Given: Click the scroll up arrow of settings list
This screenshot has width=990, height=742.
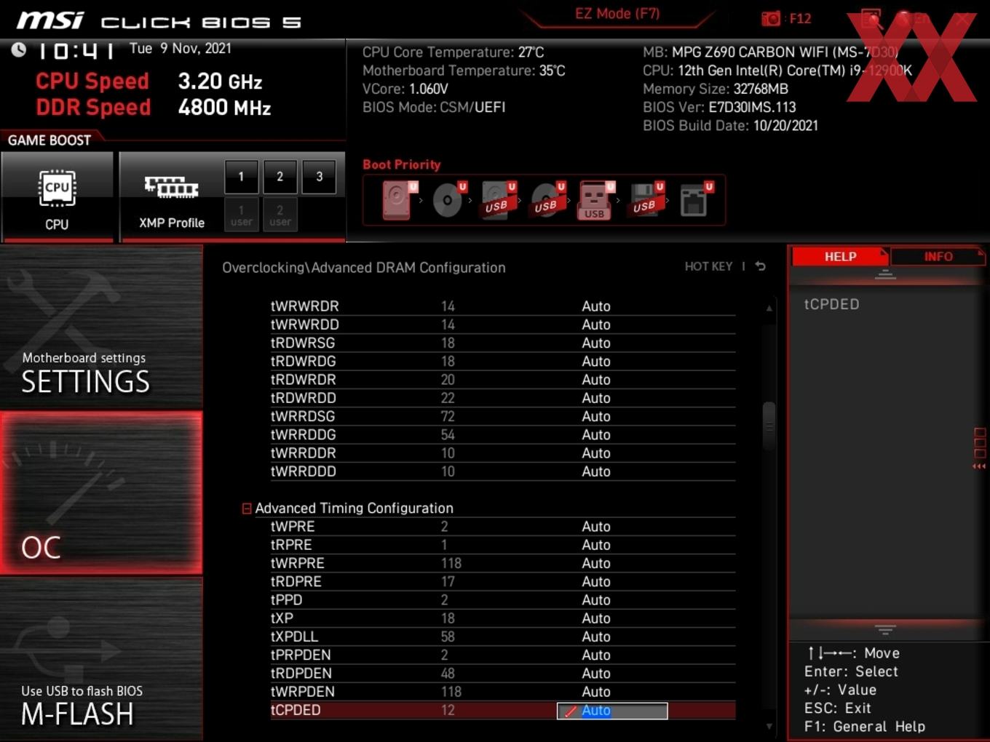Looking at the screenshot, I should pos(769,308).
